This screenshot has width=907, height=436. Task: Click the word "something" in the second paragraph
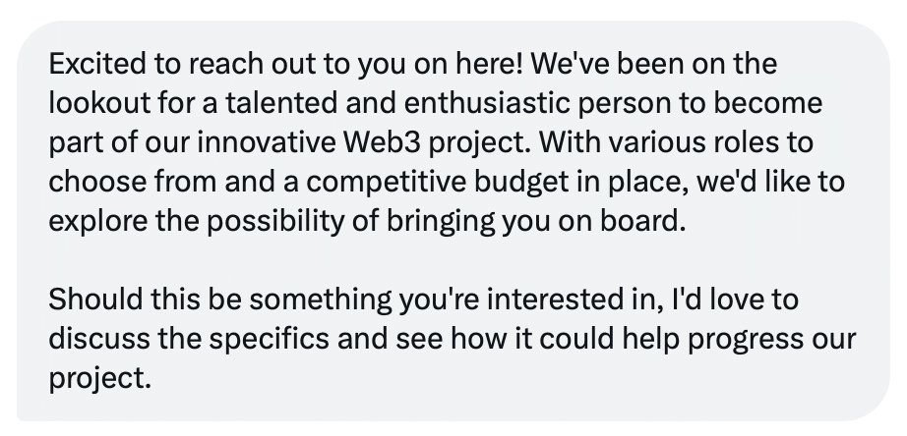pos(321,300)
